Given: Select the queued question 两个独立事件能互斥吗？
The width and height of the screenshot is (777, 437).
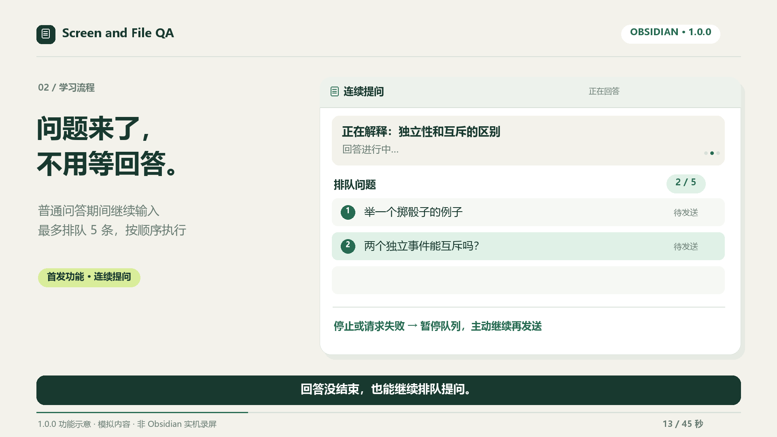Looking at the screenshot, I should tap(528, 246).
